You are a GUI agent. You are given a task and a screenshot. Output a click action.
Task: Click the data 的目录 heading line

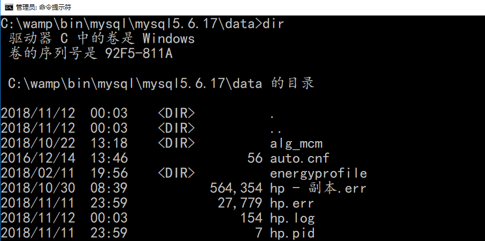[x=161, y=83]
